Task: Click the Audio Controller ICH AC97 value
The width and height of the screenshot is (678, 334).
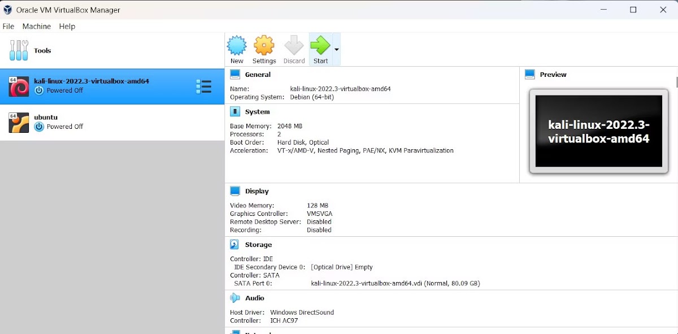Action: [x=284, y=320]
